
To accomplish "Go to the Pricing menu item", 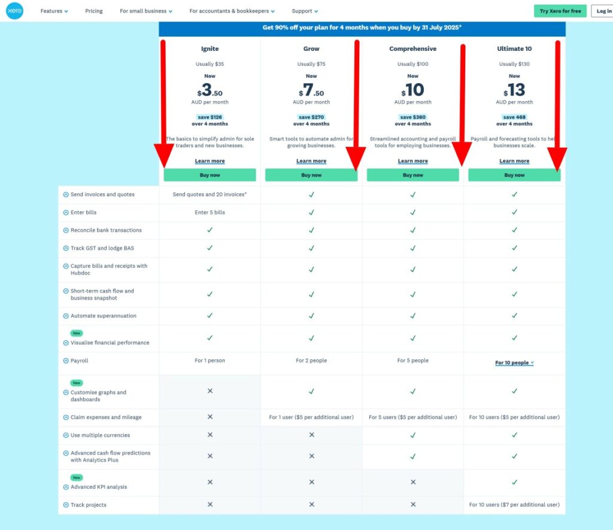I will point(94,11).
